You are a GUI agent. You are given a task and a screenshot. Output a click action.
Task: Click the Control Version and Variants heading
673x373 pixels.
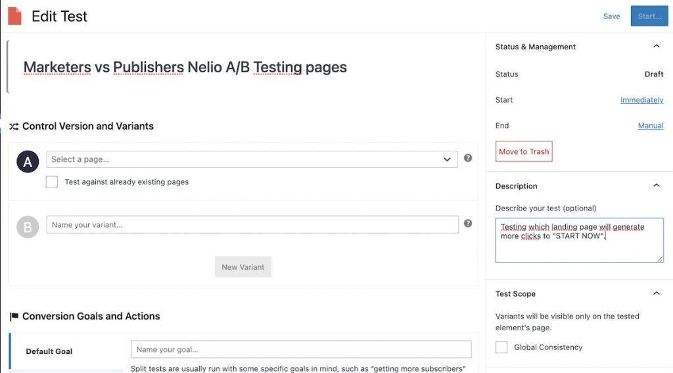[x=88, y=126]
